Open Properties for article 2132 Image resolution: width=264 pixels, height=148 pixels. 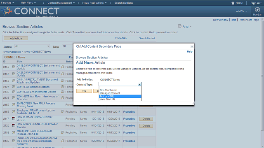click(x=129, y=141)
